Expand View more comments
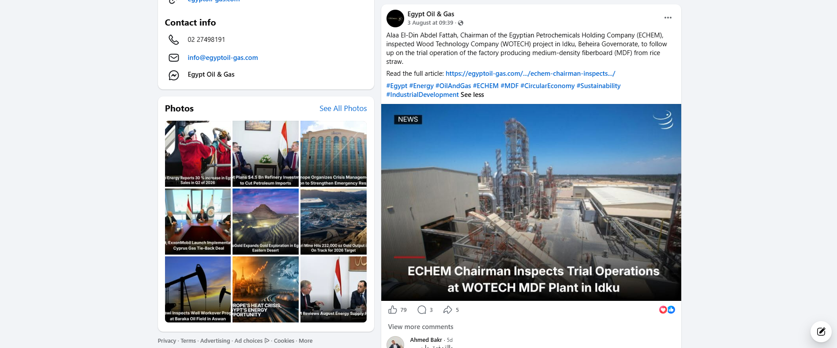The width and height of the screenshot is (837, 348). tap(420, 327)
